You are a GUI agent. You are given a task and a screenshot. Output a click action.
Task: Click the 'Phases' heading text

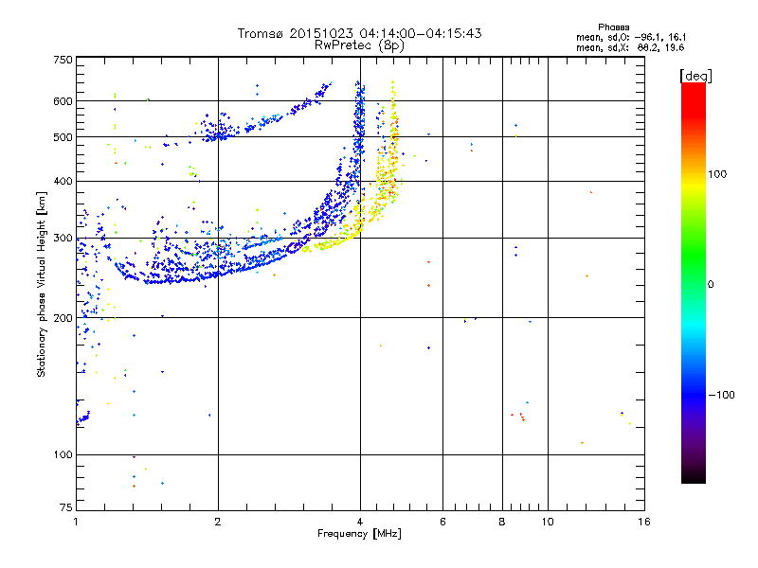pyautogui.click(x=613, y=27)
